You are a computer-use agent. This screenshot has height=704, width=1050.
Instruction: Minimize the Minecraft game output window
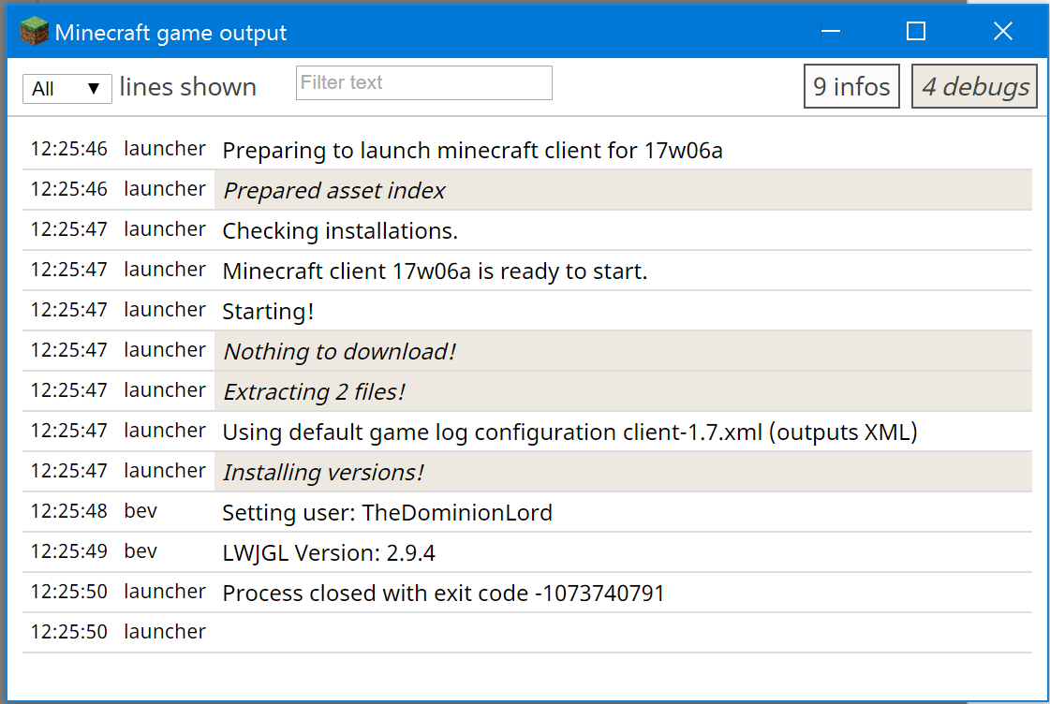831,32
